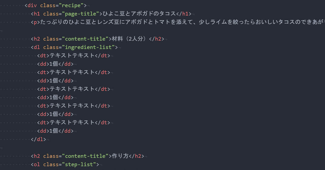Click the heading text ひよこ豆とアボガドのタコス

(139, 14)
